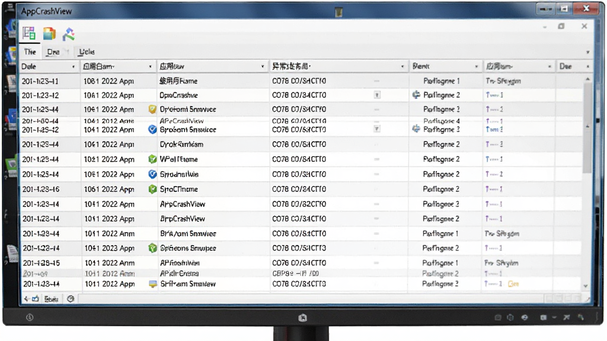Viewport: 607px width, 341px height.
Task: Open the Dee column filter dropdown
Action: (x=587, y=67)
